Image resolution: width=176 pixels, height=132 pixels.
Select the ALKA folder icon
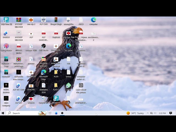(56, 74)
